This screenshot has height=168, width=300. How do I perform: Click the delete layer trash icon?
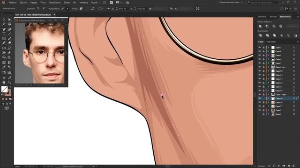(x=293, y=166)
